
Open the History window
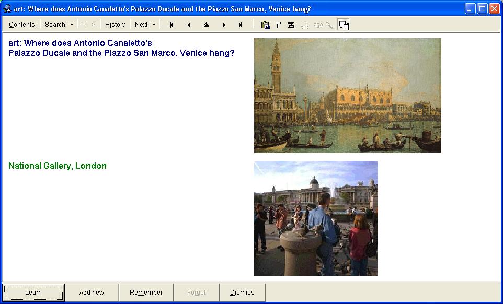pos(115,25)
